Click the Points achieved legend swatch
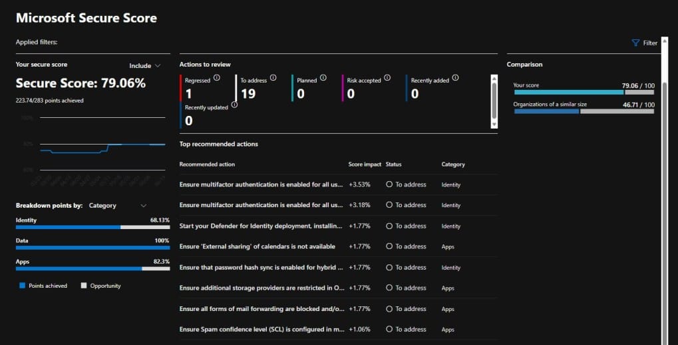Image resolution: width=678 pixels, height=345 pixels. (23, 286)
